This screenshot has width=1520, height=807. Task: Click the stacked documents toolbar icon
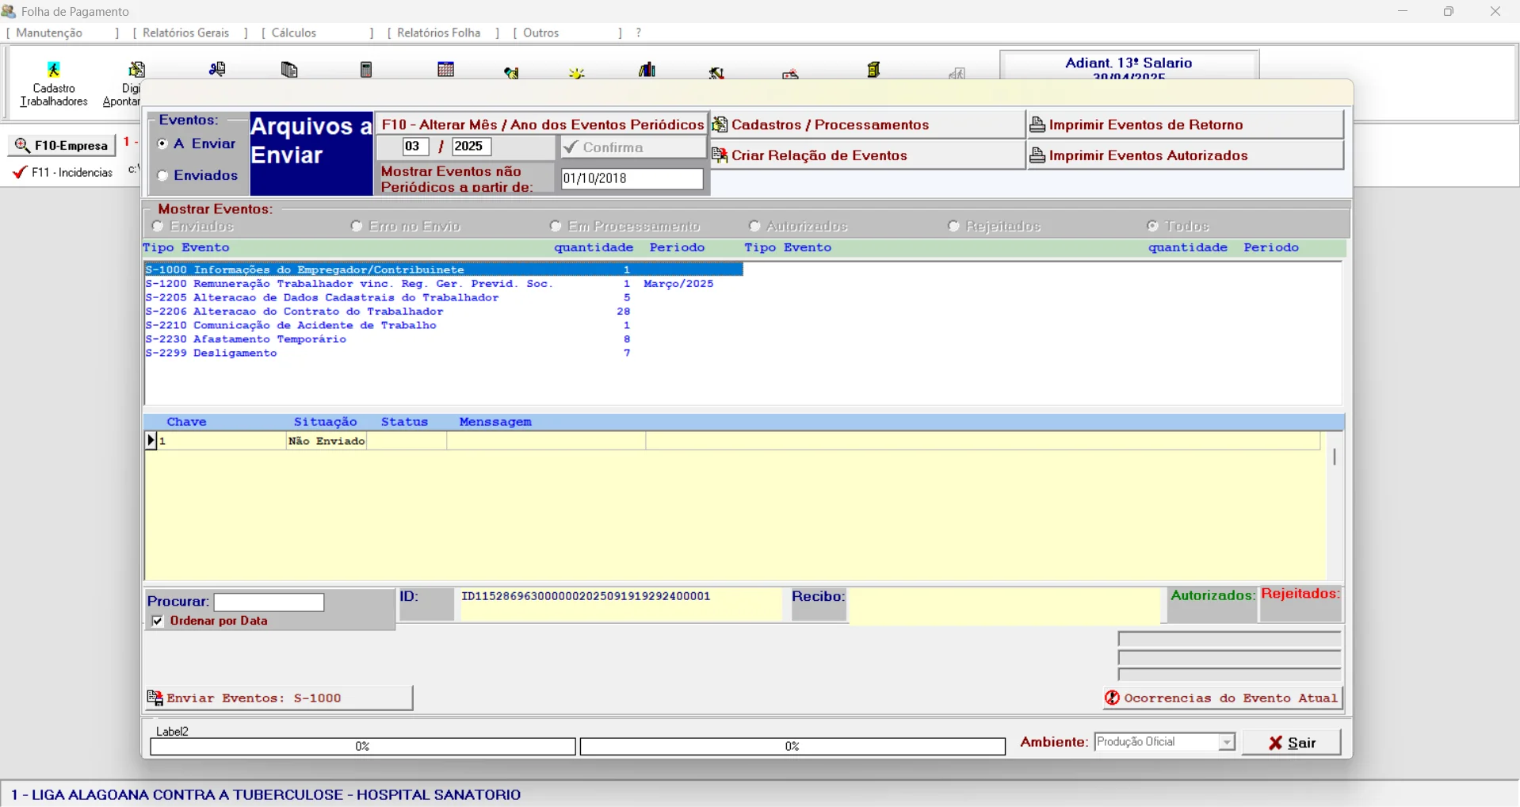click(x=289, y=70)
